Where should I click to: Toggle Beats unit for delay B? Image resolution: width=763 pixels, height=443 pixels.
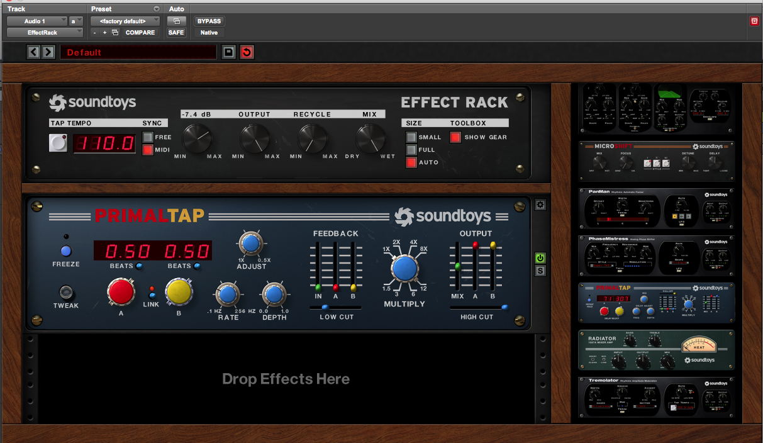coord(197,266)
